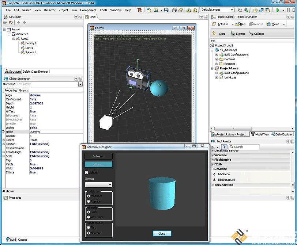Viewport: 297px width, 245px height.
Task: Expand the Contains node in Project Manager
Action: tap(217, 59)
